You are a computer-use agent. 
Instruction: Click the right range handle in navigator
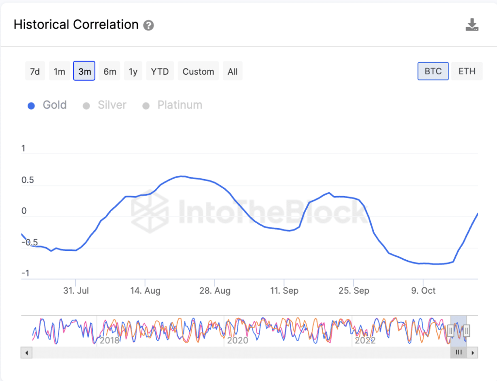(x=466, y=331)
